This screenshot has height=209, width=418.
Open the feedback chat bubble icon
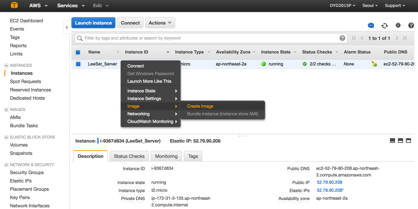click(x=371, y=25)
